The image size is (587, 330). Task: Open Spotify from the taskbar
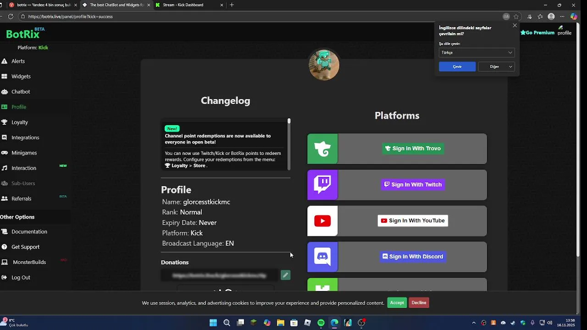pos(321,323)
